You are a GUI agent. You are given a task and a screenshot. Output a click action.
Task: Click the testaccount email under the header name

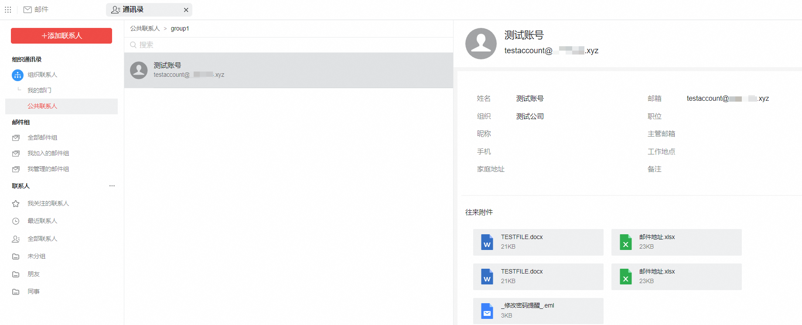551,51
